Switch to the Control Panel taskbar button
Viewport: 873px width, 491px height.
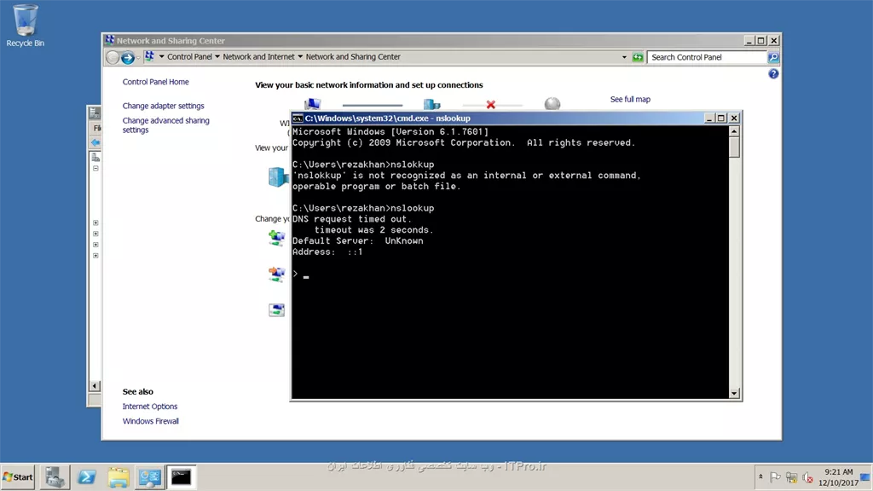pos(149,477)
